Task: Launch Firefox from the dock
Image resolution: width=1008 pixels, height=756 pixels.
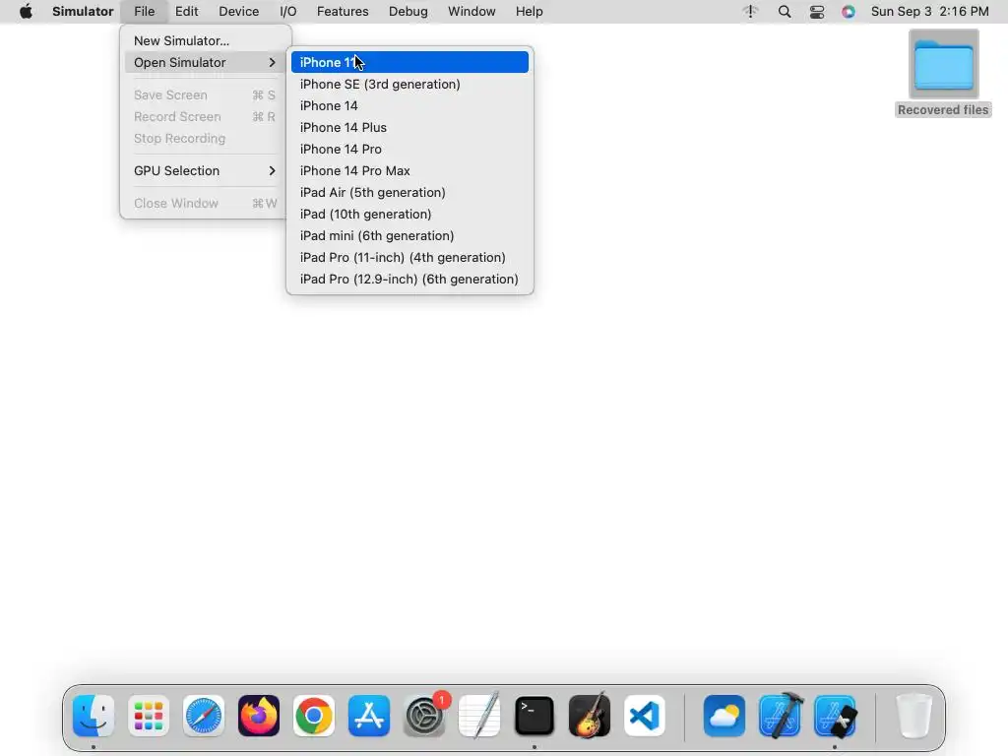Action: 259,716
